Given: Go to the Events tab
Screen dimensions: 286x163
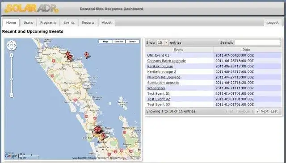Looking at the screenshot, I should coord(69,22).
